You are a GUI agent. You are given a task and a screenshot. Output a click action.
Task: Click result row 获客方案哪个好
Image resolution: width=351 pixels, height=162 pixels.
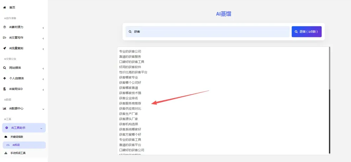pos(130,134)
